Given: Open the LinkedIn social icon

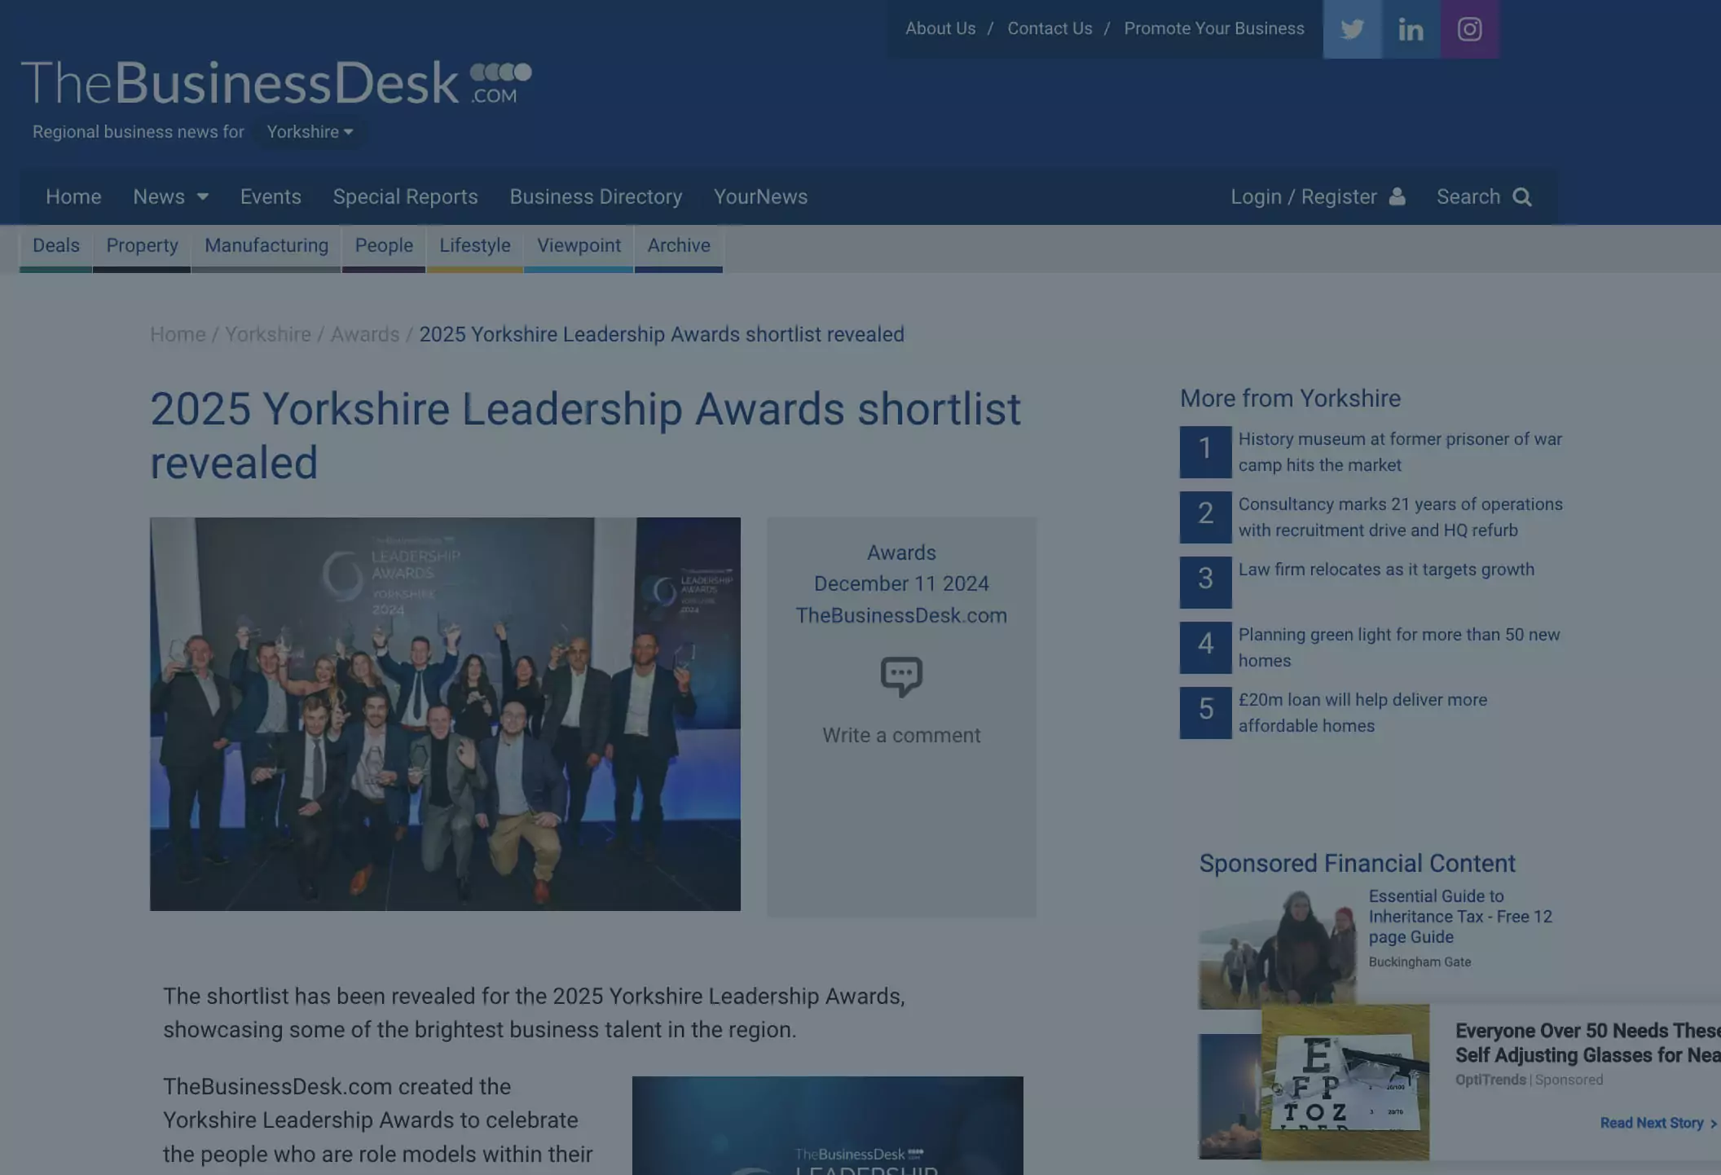Looking at the screenshot, I should [x=1411, y=29].
